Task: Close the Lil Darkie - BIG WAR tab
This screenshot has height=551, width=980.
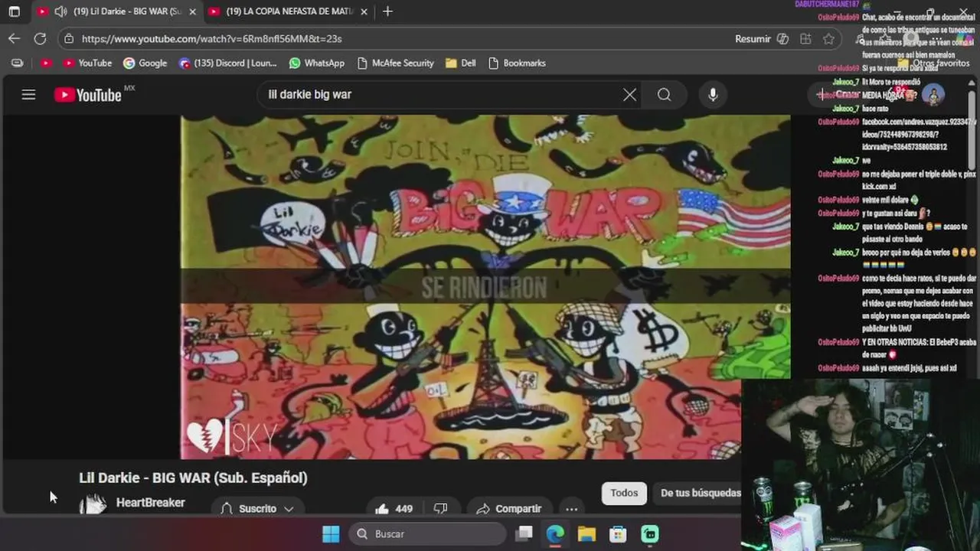Action: (192, 11)
